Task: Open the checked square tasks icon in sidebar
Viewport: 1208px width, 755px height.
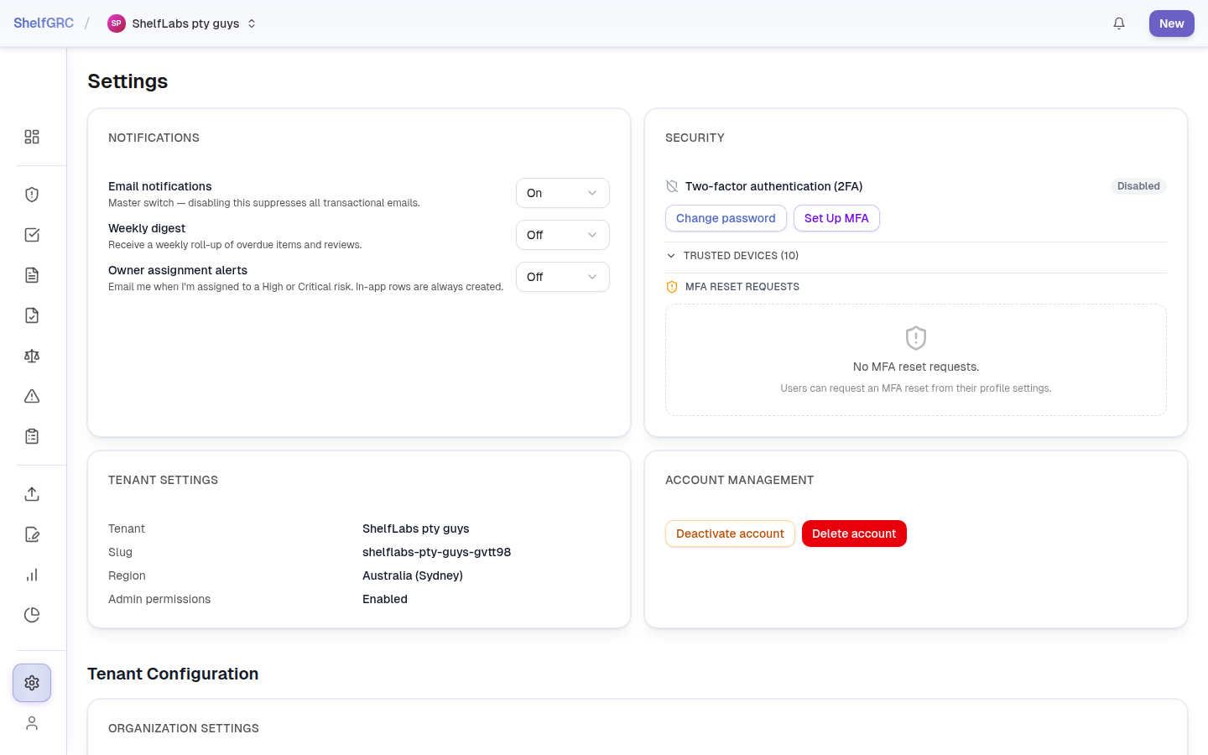Action: [x=32, y=235]
